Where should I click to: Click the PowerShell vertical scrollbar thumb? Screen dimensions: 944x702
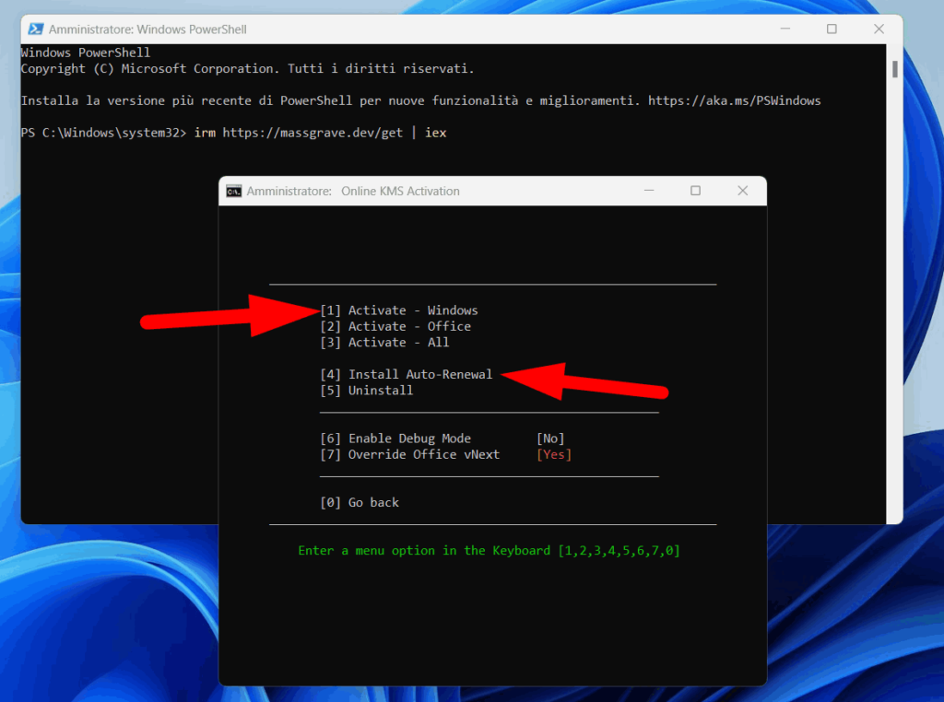[895, 69]
